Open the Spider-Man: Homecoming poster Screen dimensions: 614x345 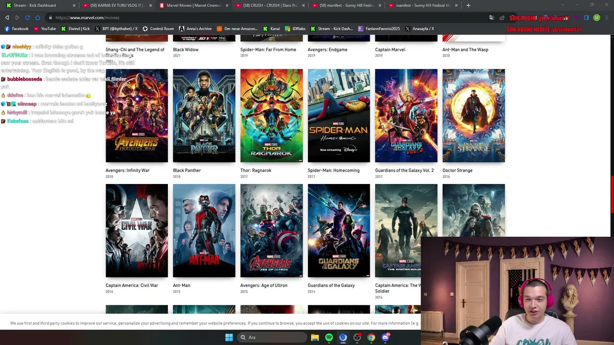coord(339,115)
